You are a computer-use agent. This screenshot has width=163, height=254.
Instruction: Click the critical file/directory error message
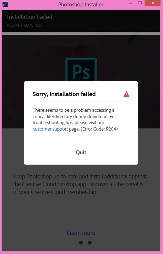[x=75, y=120]
